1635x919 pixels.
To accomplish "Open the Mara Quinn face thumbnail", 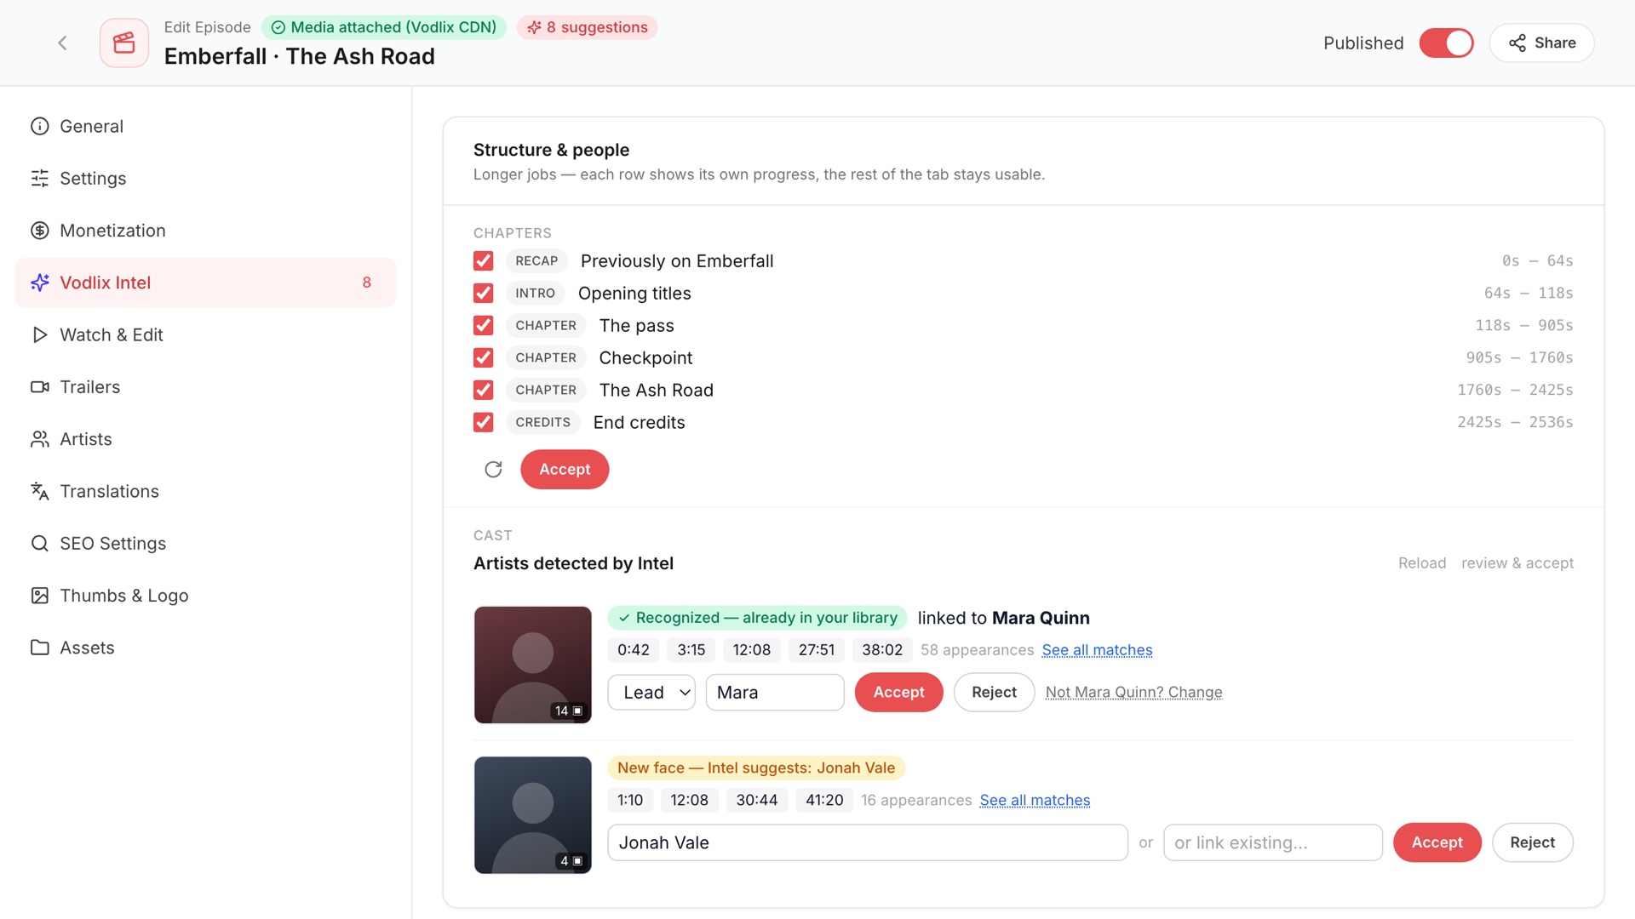I will pos(533,665).
